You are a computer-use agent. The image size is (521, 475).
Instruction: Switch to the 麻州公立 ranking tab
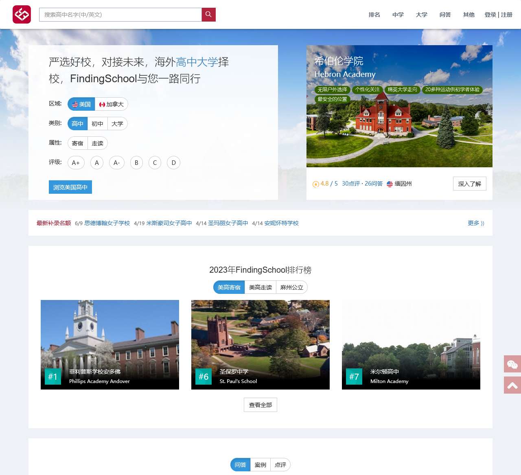click(x=291, y=287)
